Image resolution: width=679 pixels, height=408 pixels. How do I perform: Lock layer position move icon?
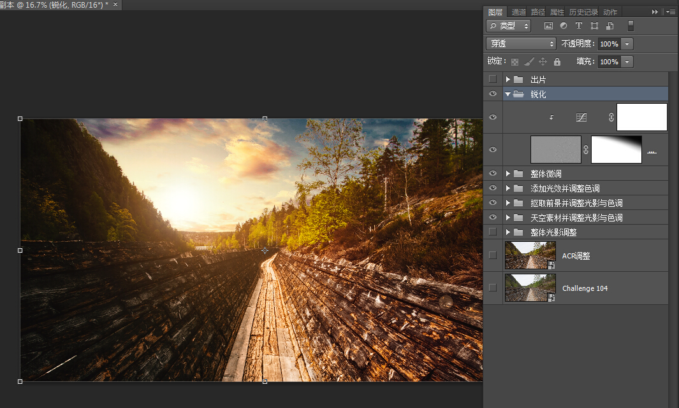coord(543,62)
